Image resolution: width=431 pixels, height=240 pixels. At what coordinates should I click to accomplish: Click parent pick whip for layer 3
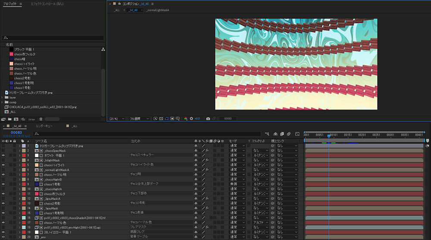273,155
